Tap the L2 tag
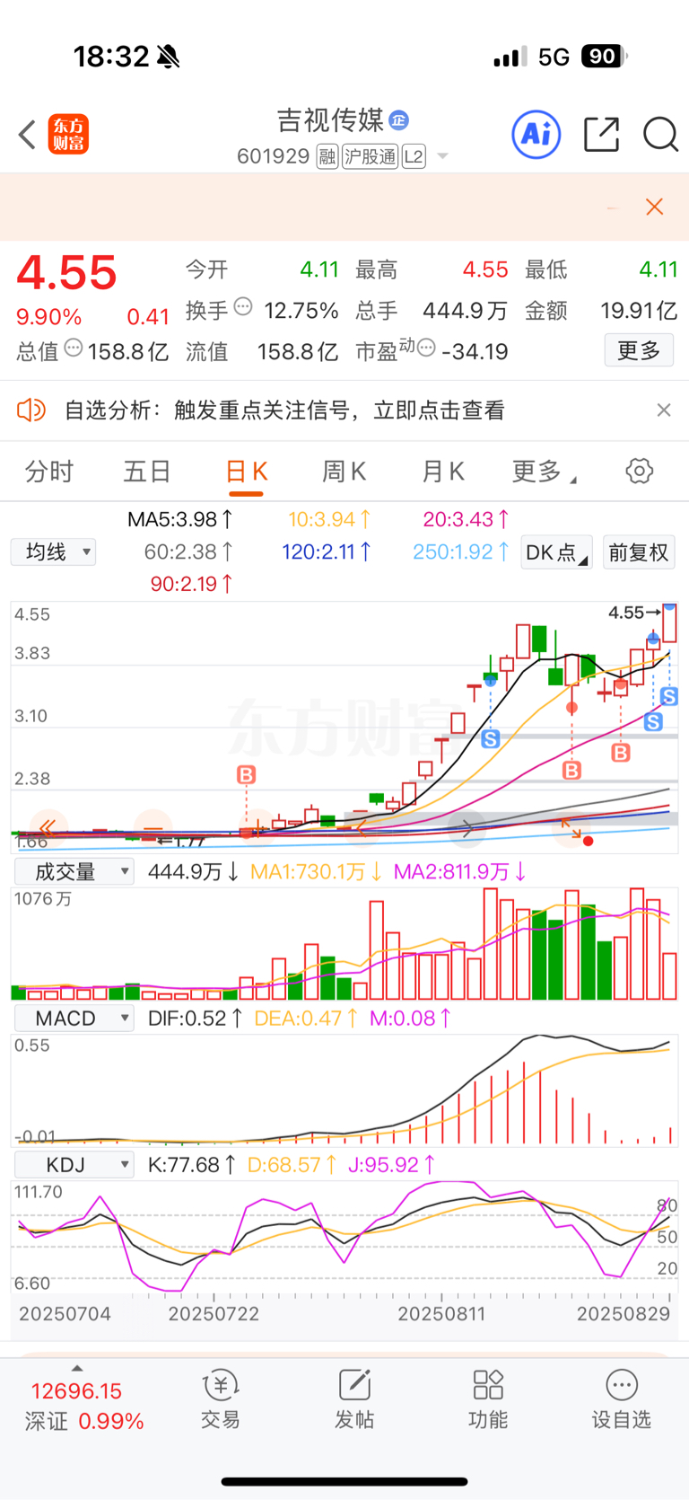The height and width of the screenshot is (1500, 689). click(414, 157)
